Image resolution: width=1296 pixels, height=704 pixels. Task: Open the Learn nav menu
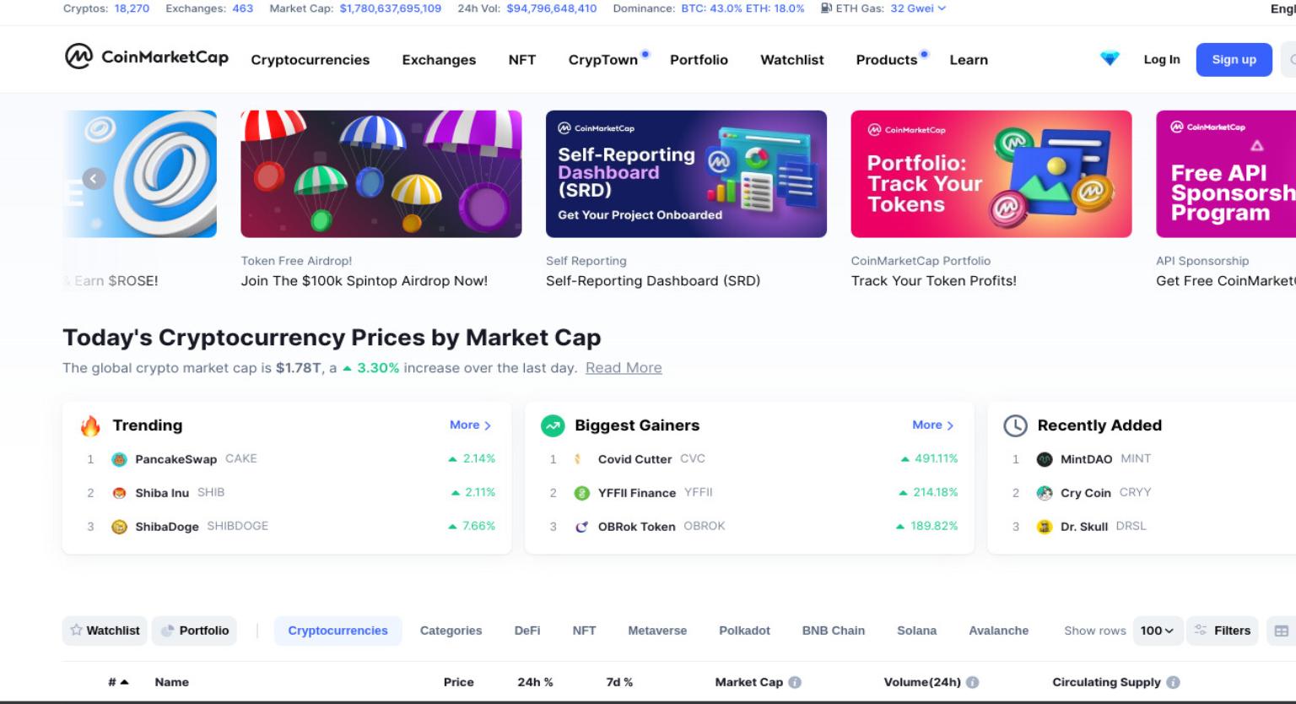[969, 60]
